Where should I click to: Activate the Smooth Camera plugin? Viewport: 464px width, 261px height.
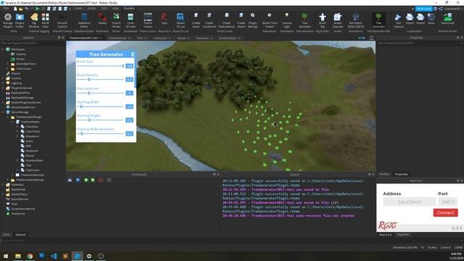(x=62, y=20)
